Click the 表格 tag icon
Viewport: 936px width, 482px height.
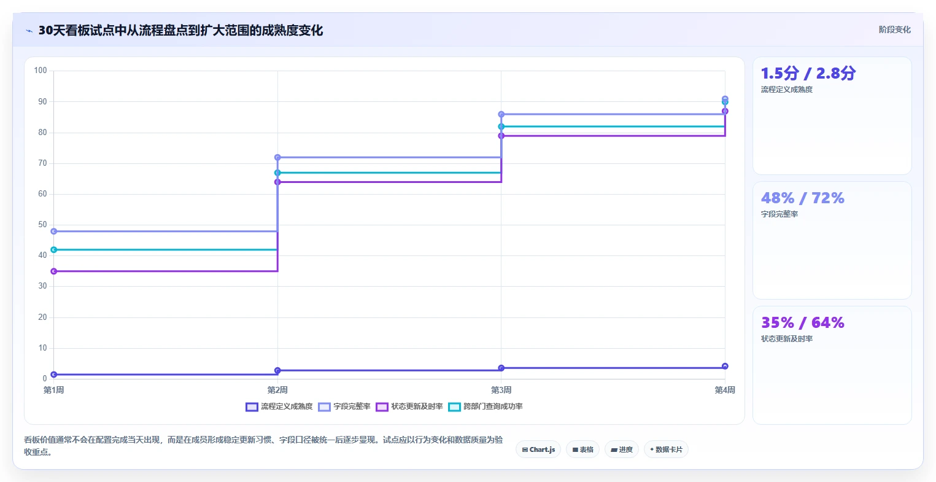tap(575, 450)
